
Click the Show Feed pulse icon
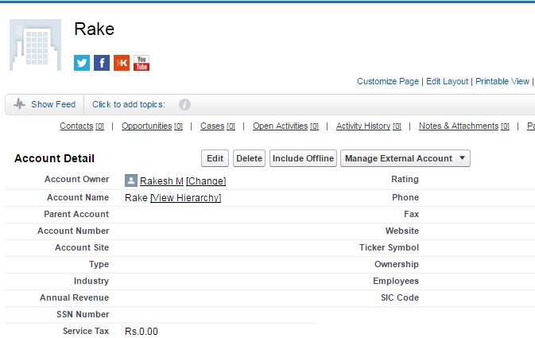pos(19,104)
